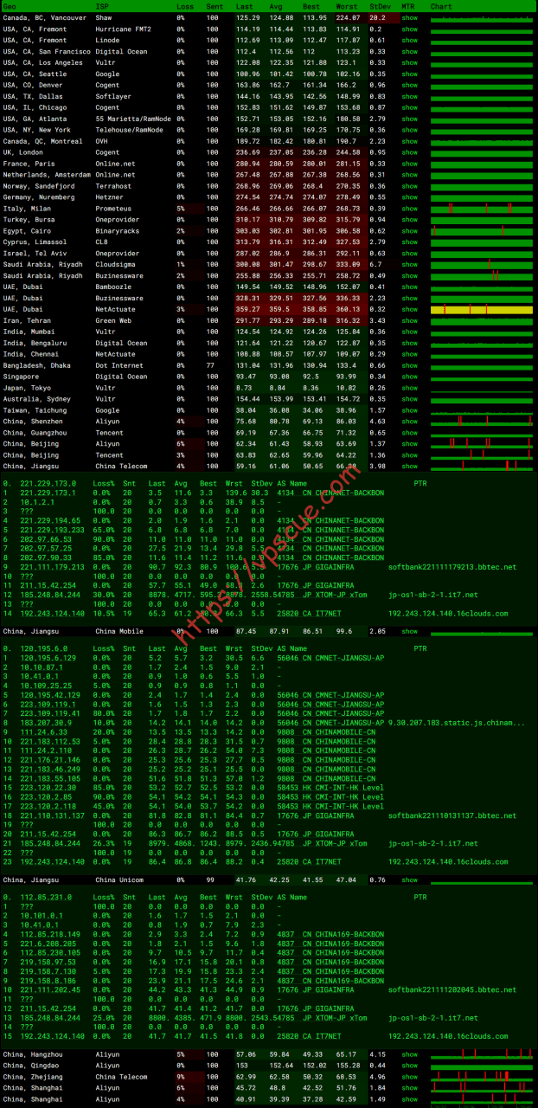Open show link for Dallas Softlayer row
Image resolution: width=538 pixels, height=1108 pixels.
click(409, 96)
